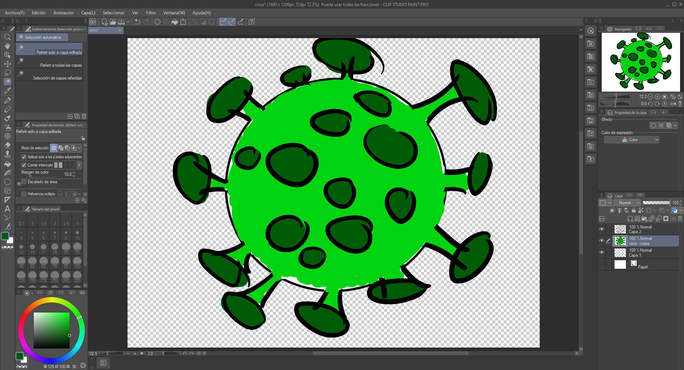Uncheck Cerrar intervalo checkbox

tap(24, 165)
